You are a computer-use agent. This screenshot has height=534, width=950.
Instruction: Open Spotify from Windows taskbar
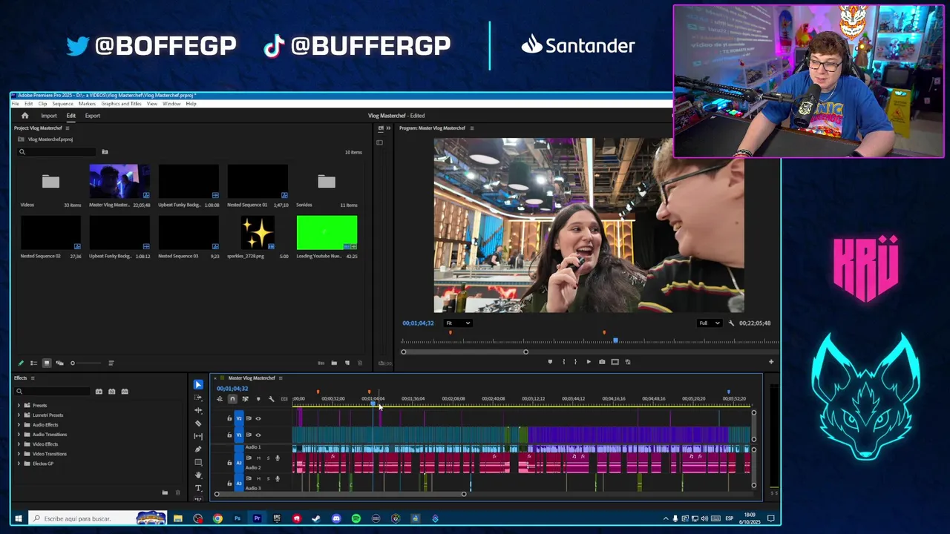click(x=356, y=518)
